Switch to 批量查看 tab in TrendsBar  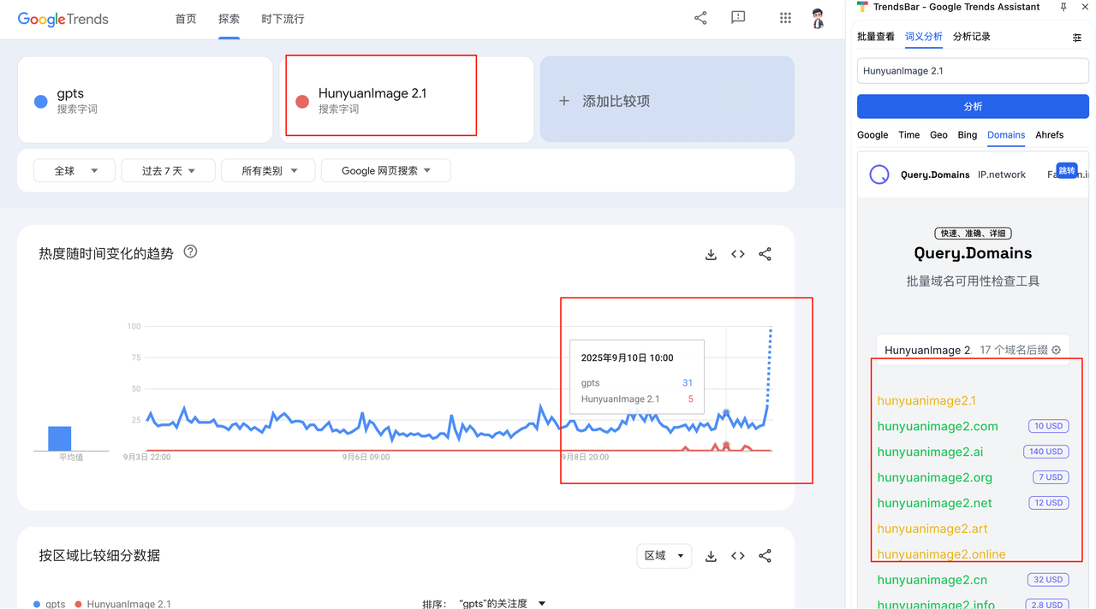coord(876,37)
